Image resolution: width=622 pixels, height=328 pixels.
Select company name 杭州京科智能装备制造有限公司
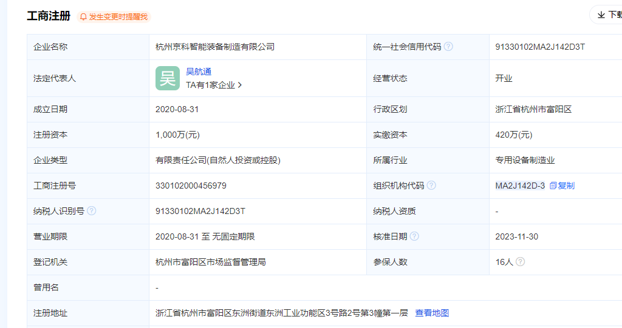(x=215, y=47)
